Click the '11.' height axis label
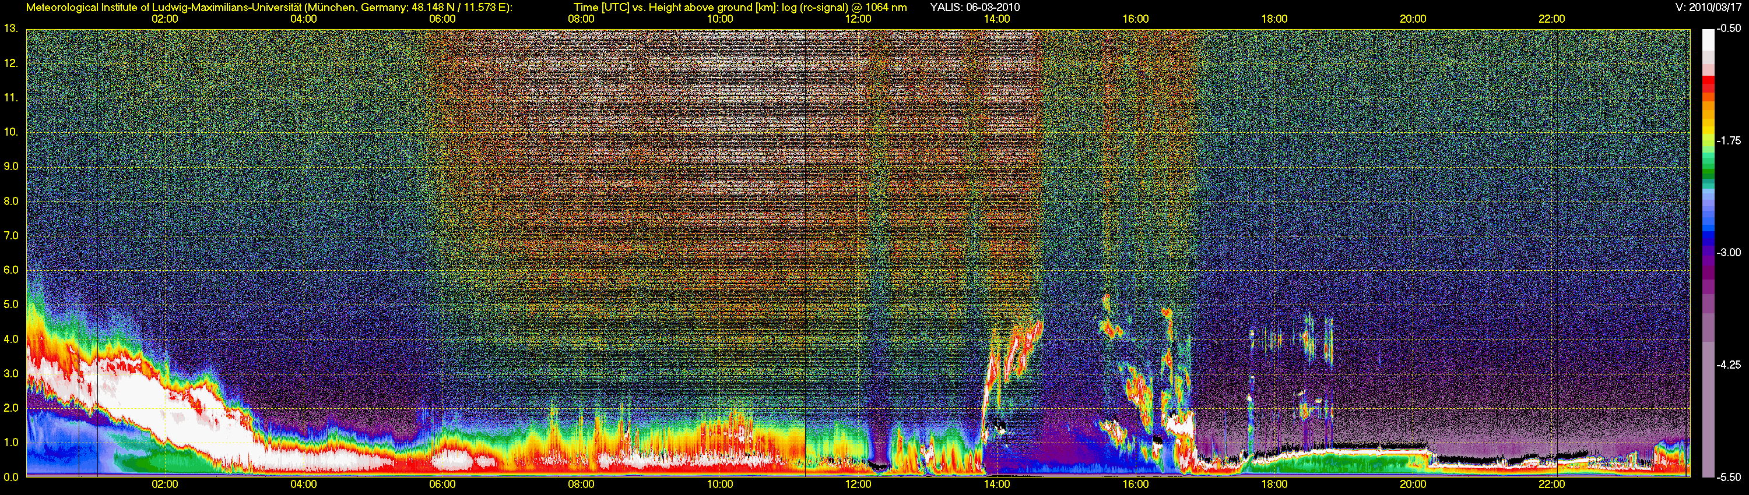The image size is (1749, 495). coord(11,98)
